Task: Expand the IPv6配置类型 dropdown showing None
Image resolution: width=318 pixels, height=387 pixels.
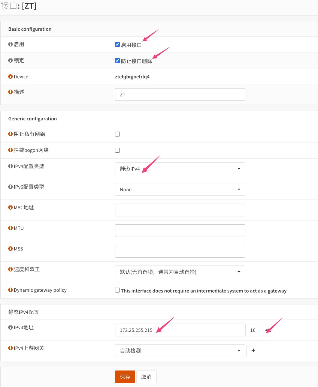Action: pyautogui.click(x=180, y=189)
